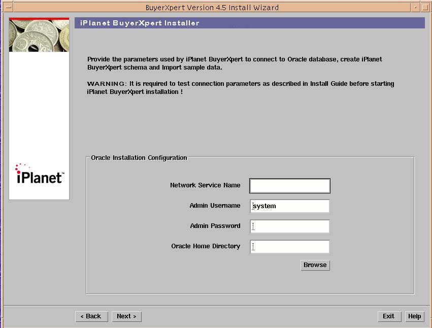The width and height of the screenshot is (432, 328).
Task: Maximize the Install Wizard window
Action: tap(424, 8)
